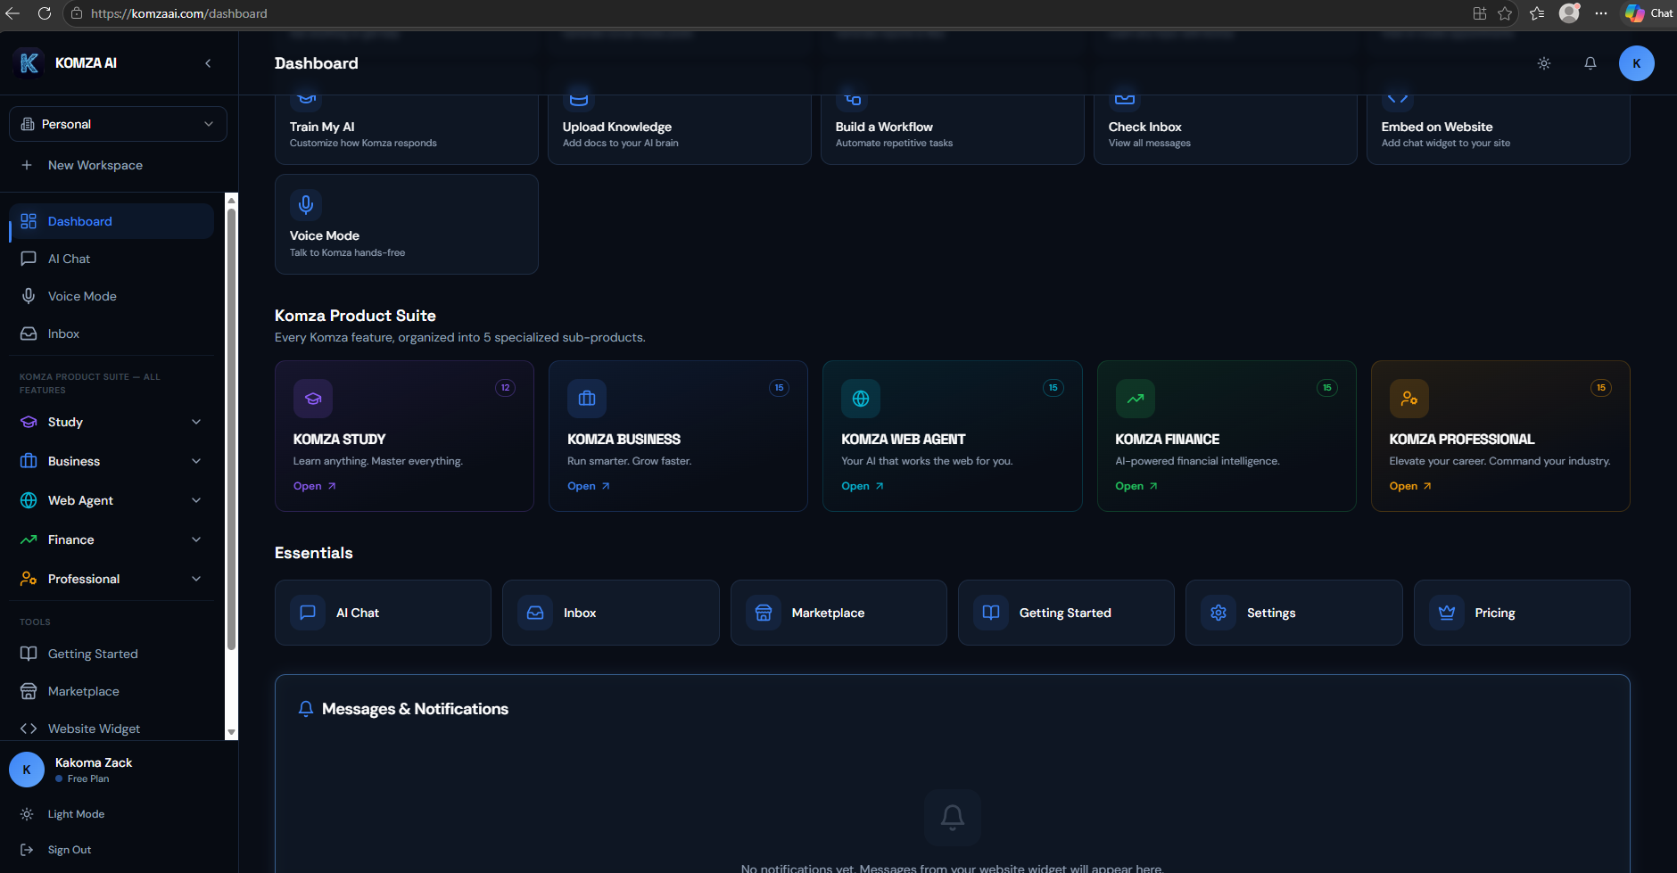Click the Pricing essentials crown icon
Viewport: 1677px width, 873px height.
1447,613
